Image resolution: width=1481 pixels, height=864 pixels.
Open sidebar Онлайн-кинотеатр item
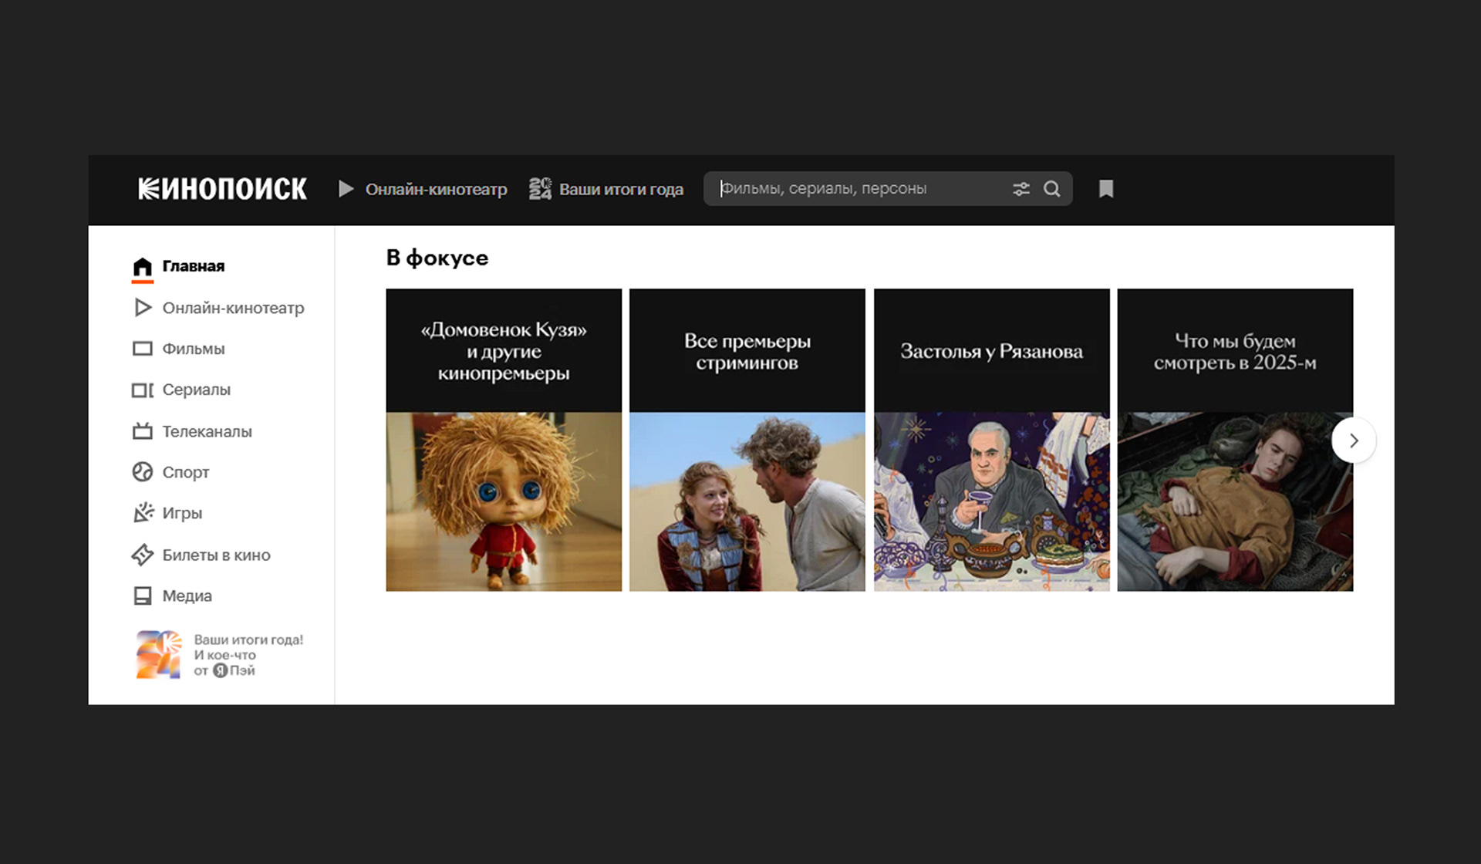point(233,308)
